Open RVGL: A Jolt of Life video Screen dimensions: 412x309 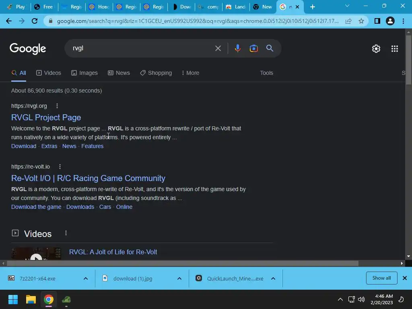(113, 252)
